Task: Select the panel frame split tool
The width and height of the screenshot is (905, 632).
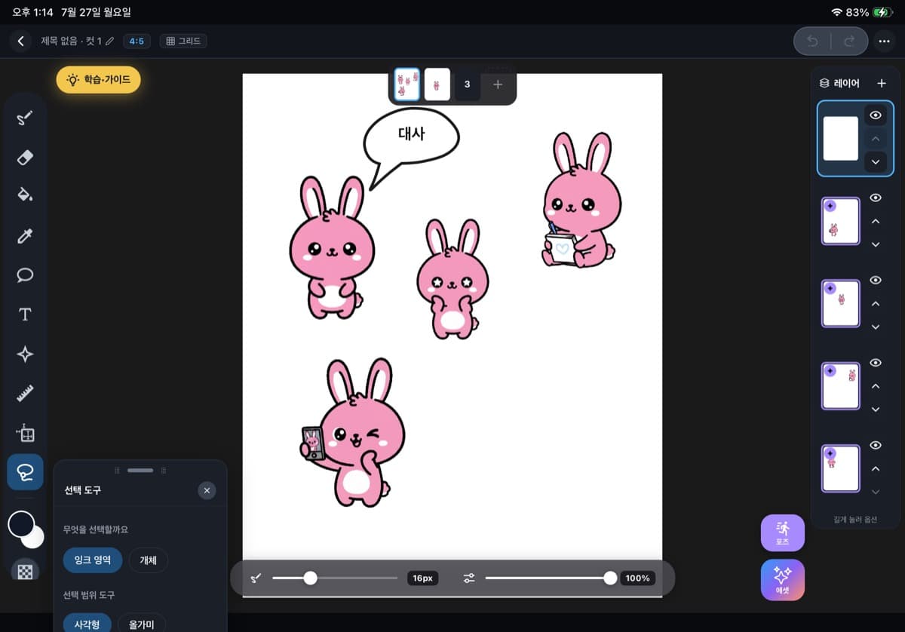Action: 25,433
